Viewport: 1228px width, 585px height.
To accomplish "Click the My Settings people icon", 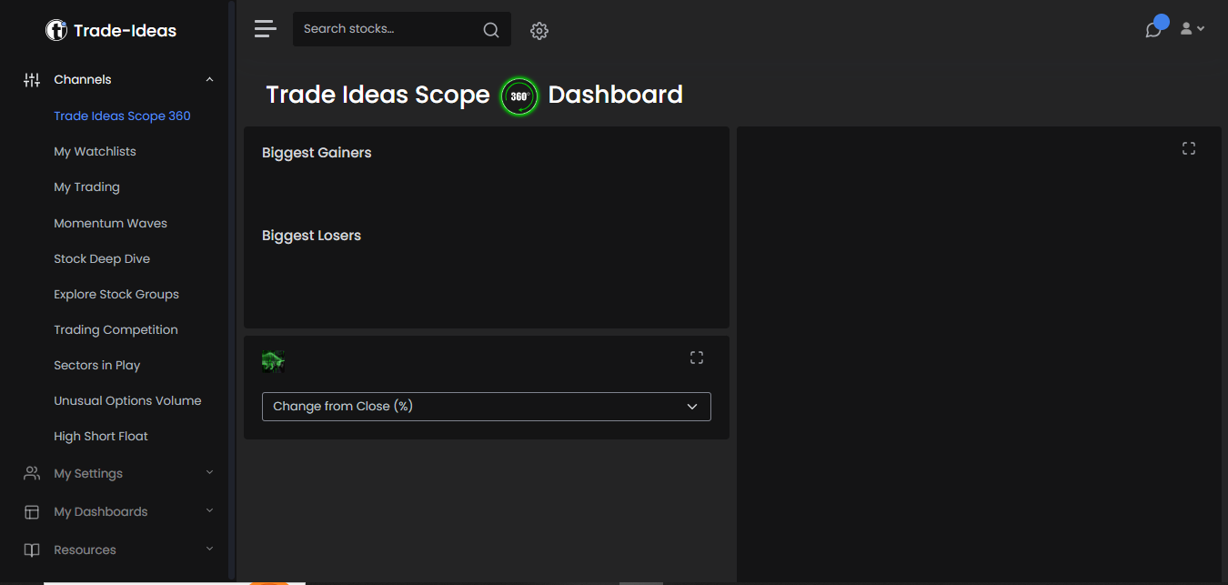I will [x=32, y=473].
